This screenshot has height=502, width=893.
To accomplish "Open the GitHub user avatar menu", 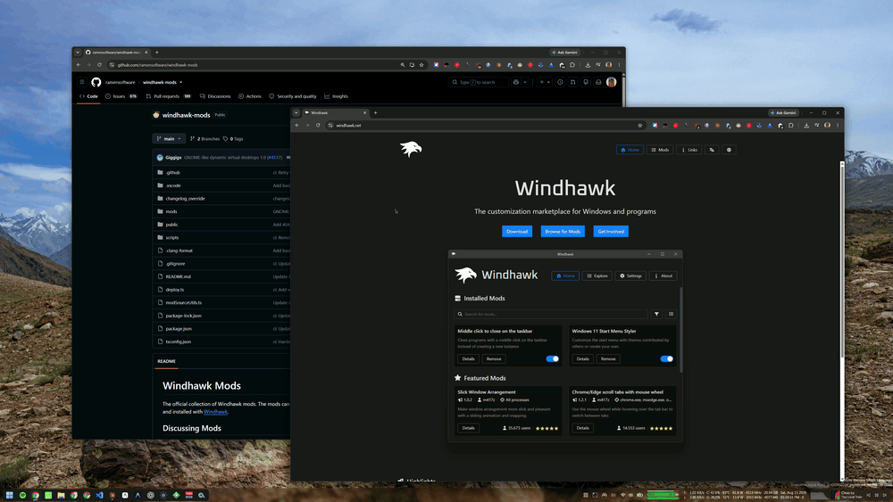I will [x=611, y=82].
